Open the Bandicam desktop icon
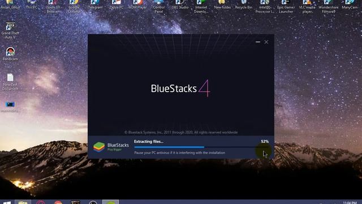This screenshot has height=204, width=362. pyautogui.click(x=10, y=54)
